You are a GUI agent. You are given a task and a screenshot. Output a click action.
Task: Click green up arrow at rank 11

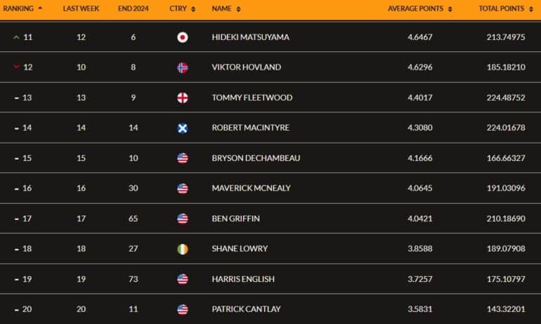16,37
